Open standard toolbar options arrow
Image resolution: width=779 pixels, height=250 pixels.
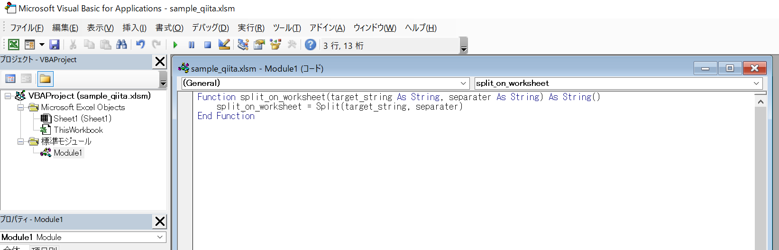[x=464, y=46]
